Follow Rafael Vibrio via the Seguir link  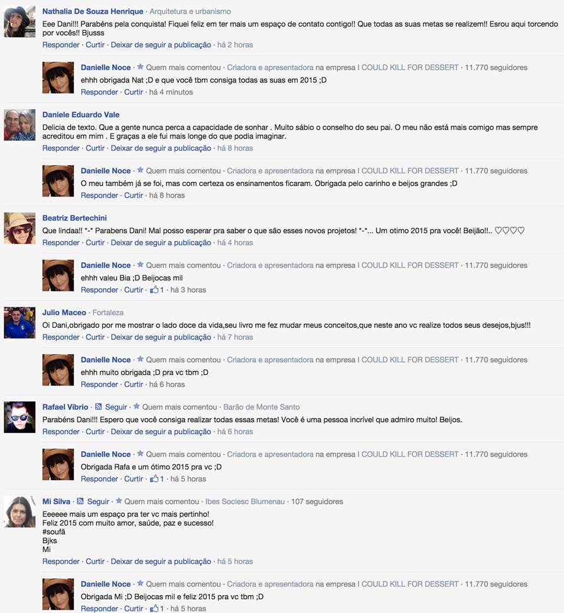pos(116,407)
